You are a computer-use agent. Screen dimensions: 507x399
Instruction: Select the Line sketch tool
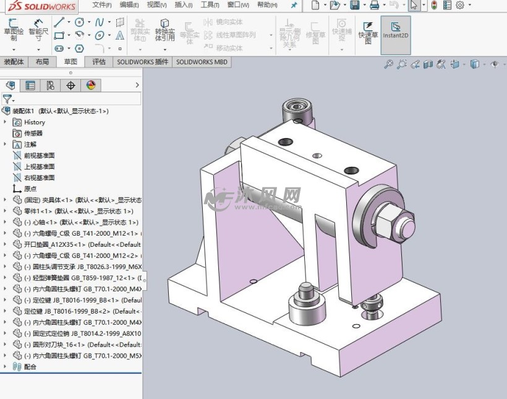(x=59, y=22)
